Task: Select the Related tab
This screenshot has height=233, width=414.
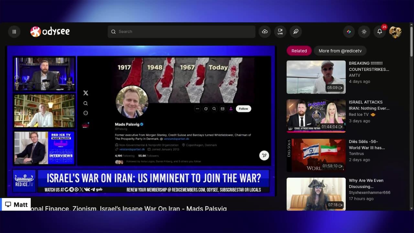Action: click(x=299, y=51)
